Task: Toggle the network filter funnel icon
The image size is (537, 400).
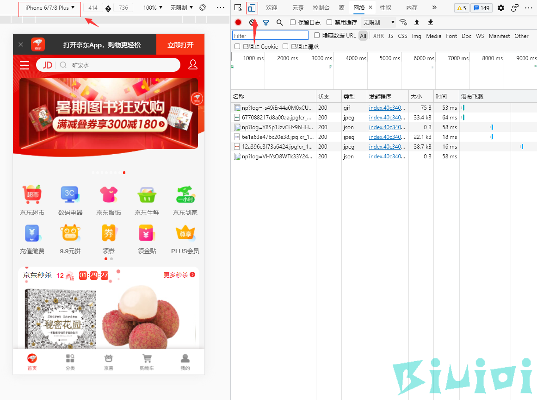Action: (x=266, y=22)
